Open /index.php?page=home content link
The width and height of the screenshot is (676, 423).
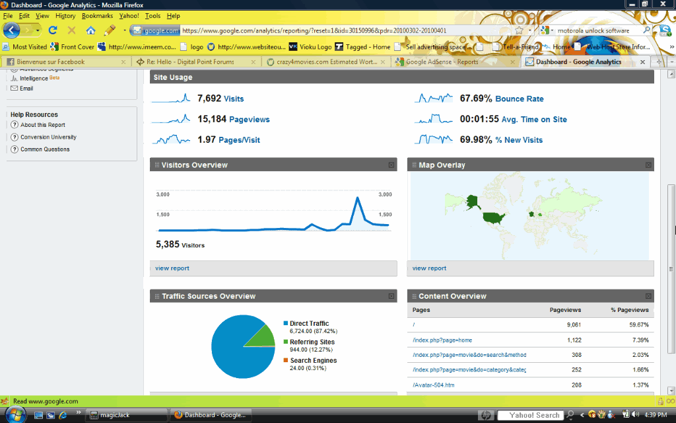pos(442,340)
